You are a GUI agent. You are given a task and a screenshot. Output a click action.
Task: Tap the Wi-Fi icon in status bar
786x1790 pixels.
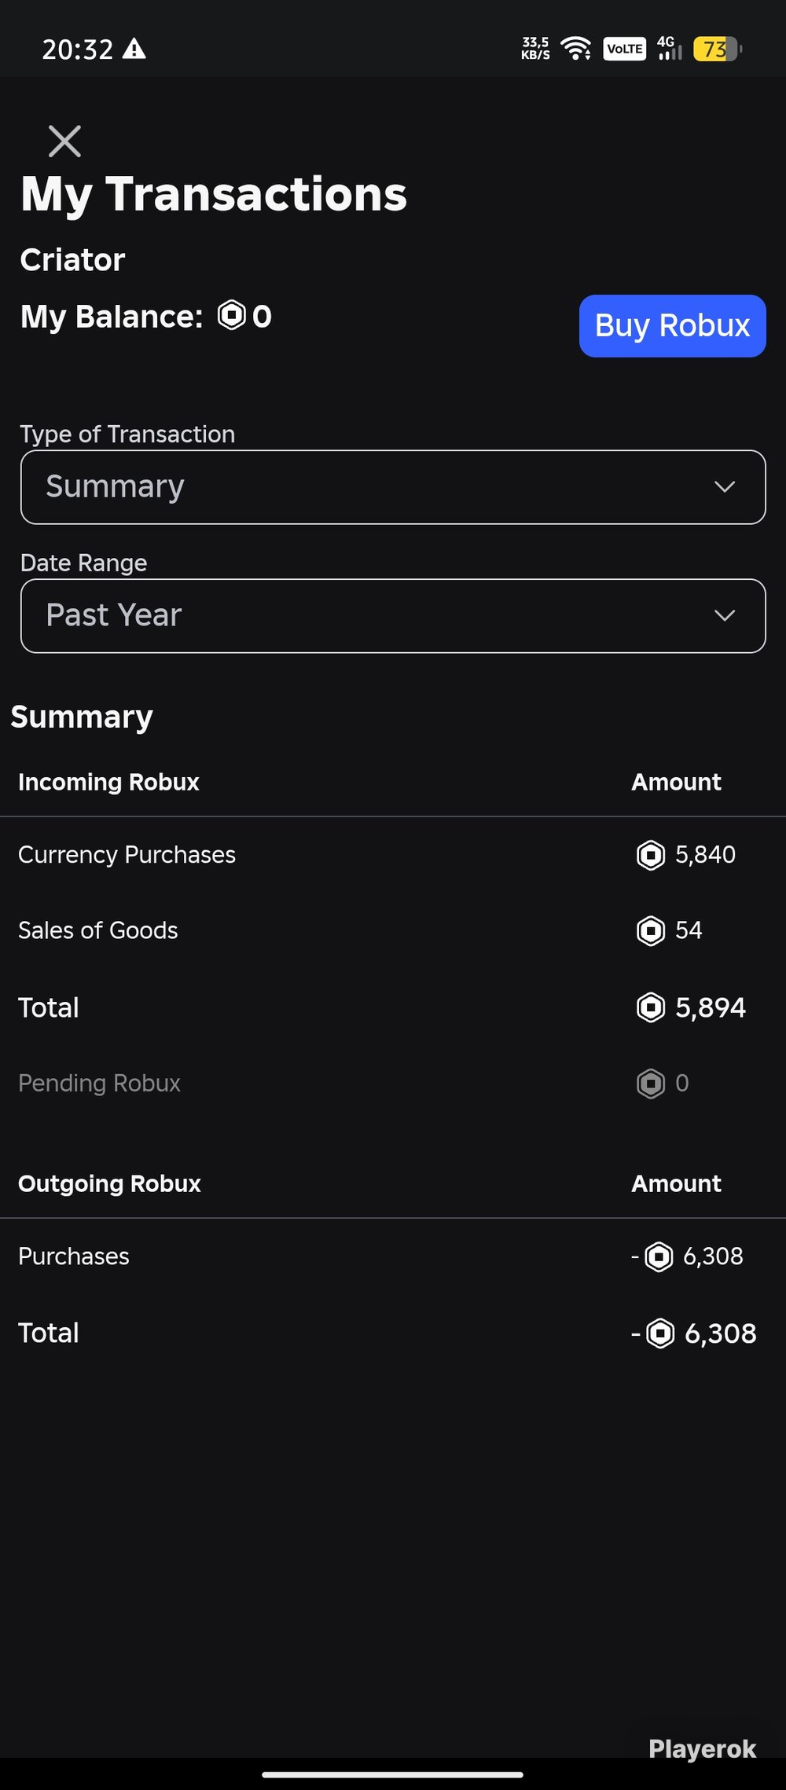click(576, 49)
